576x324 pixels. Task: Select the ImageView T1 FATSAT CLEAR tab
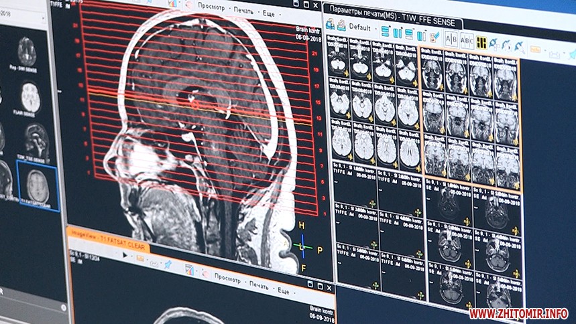click(x=106, y=239)
